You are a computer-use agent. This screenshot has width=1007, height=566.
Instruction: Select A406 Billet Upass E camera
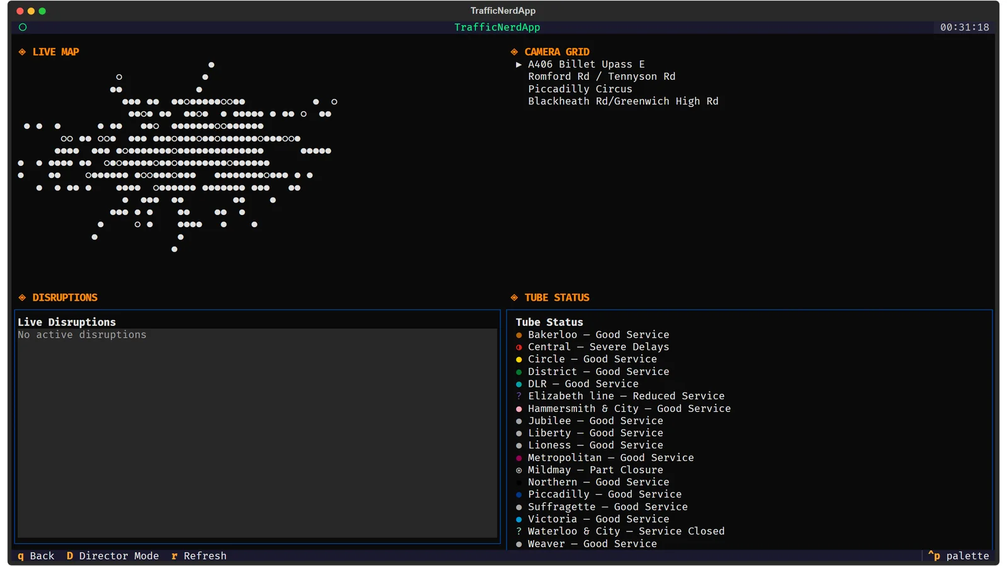point(587,64)
